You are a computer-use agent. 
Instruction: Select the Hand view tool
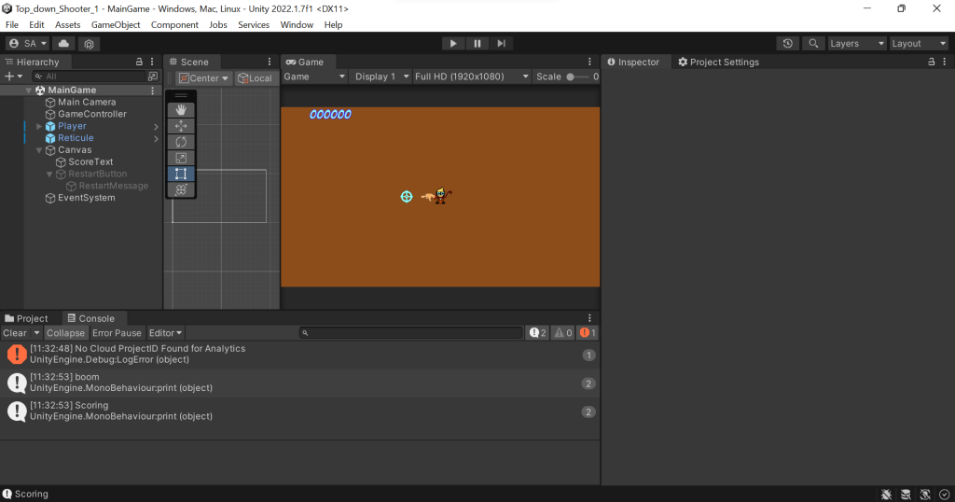click(181, 110)
